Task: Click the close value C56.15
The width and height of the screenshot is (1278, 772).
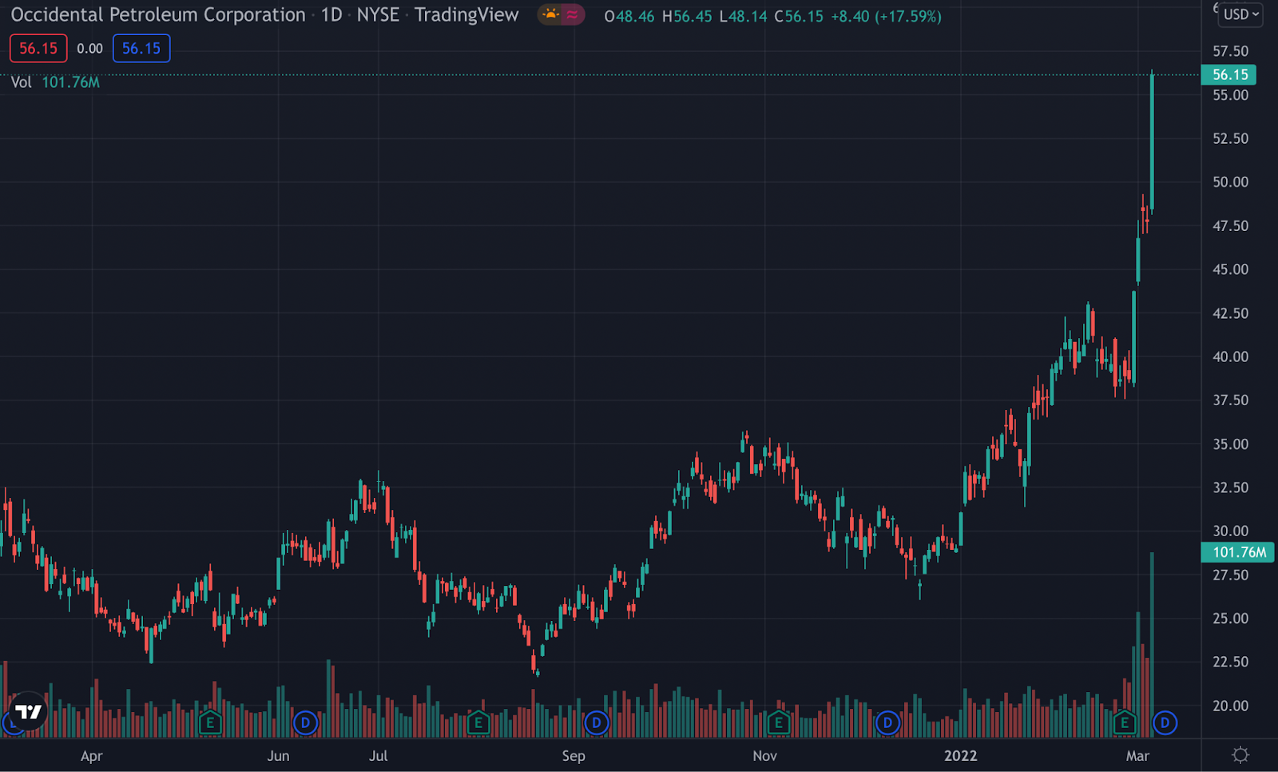Action: 799,16
